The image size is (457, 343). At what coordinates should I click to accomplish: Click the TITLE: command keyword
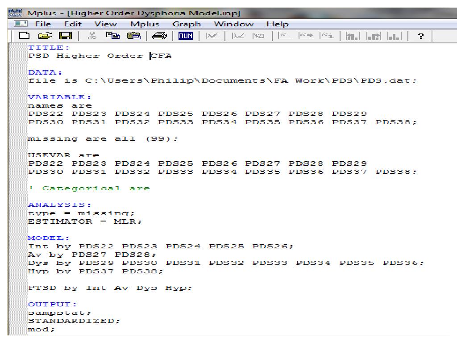(49, 47)
